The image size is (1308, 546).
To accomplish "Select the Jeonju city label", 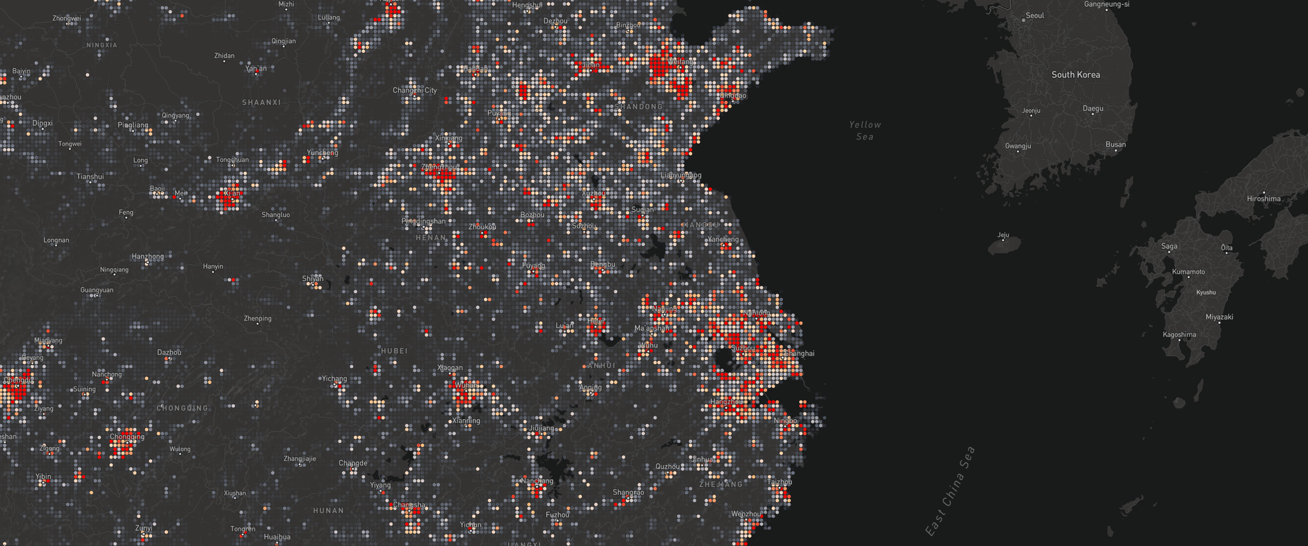I will (1031, 110).
